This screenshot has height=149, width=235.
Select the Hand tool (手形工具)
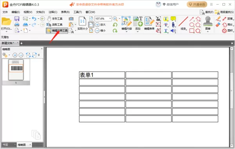click(54, 19)
